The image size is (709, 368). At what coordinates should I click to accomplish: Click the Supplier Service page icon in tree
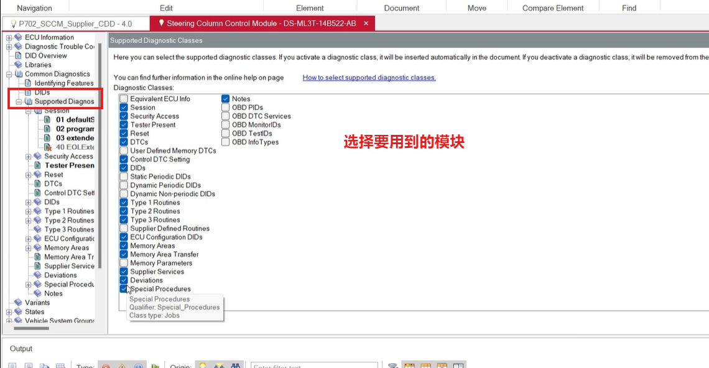point(38,266)
